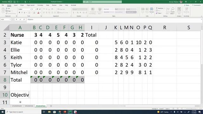Switch to the Insert ribbon tab
The width and height of the screenshot is (203, 114).
[16, 5]
